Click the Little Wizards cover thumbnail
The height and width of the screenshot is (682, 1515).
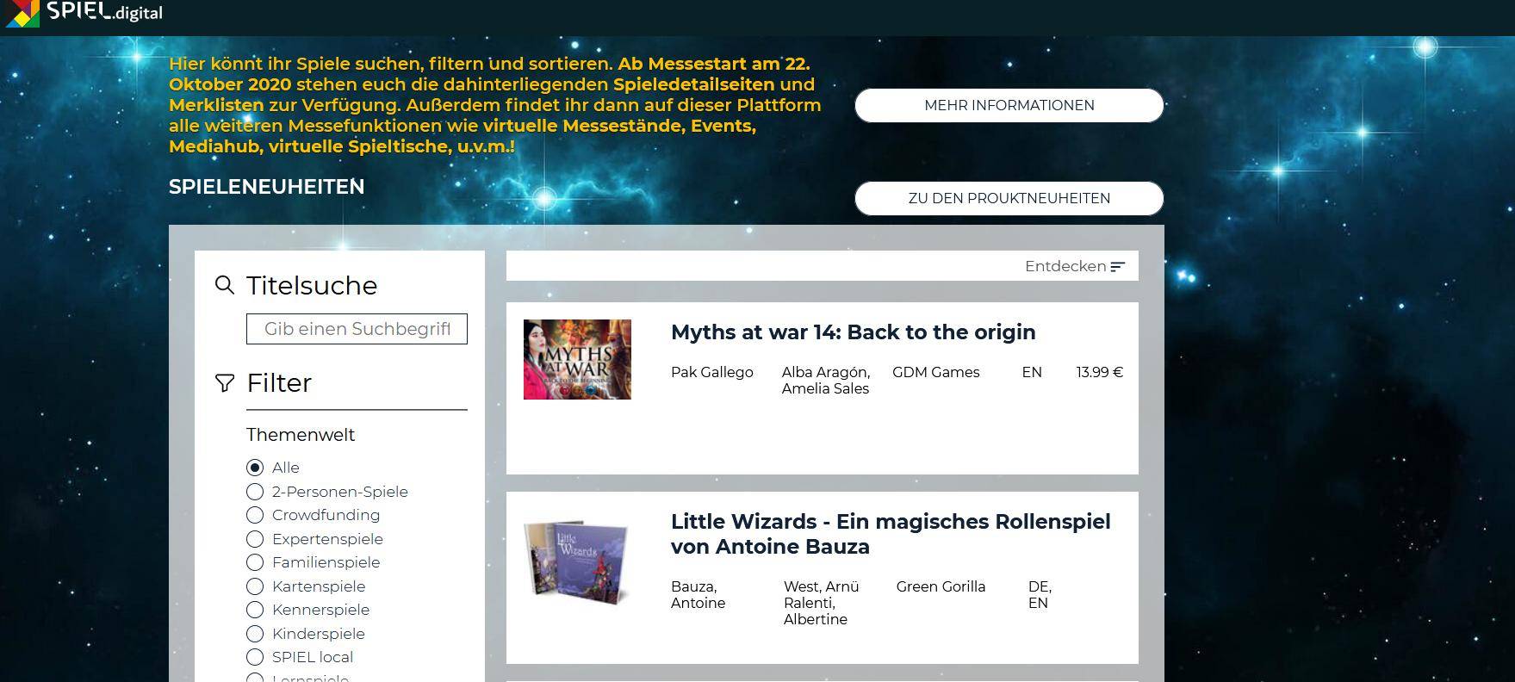tap(577, 561)
